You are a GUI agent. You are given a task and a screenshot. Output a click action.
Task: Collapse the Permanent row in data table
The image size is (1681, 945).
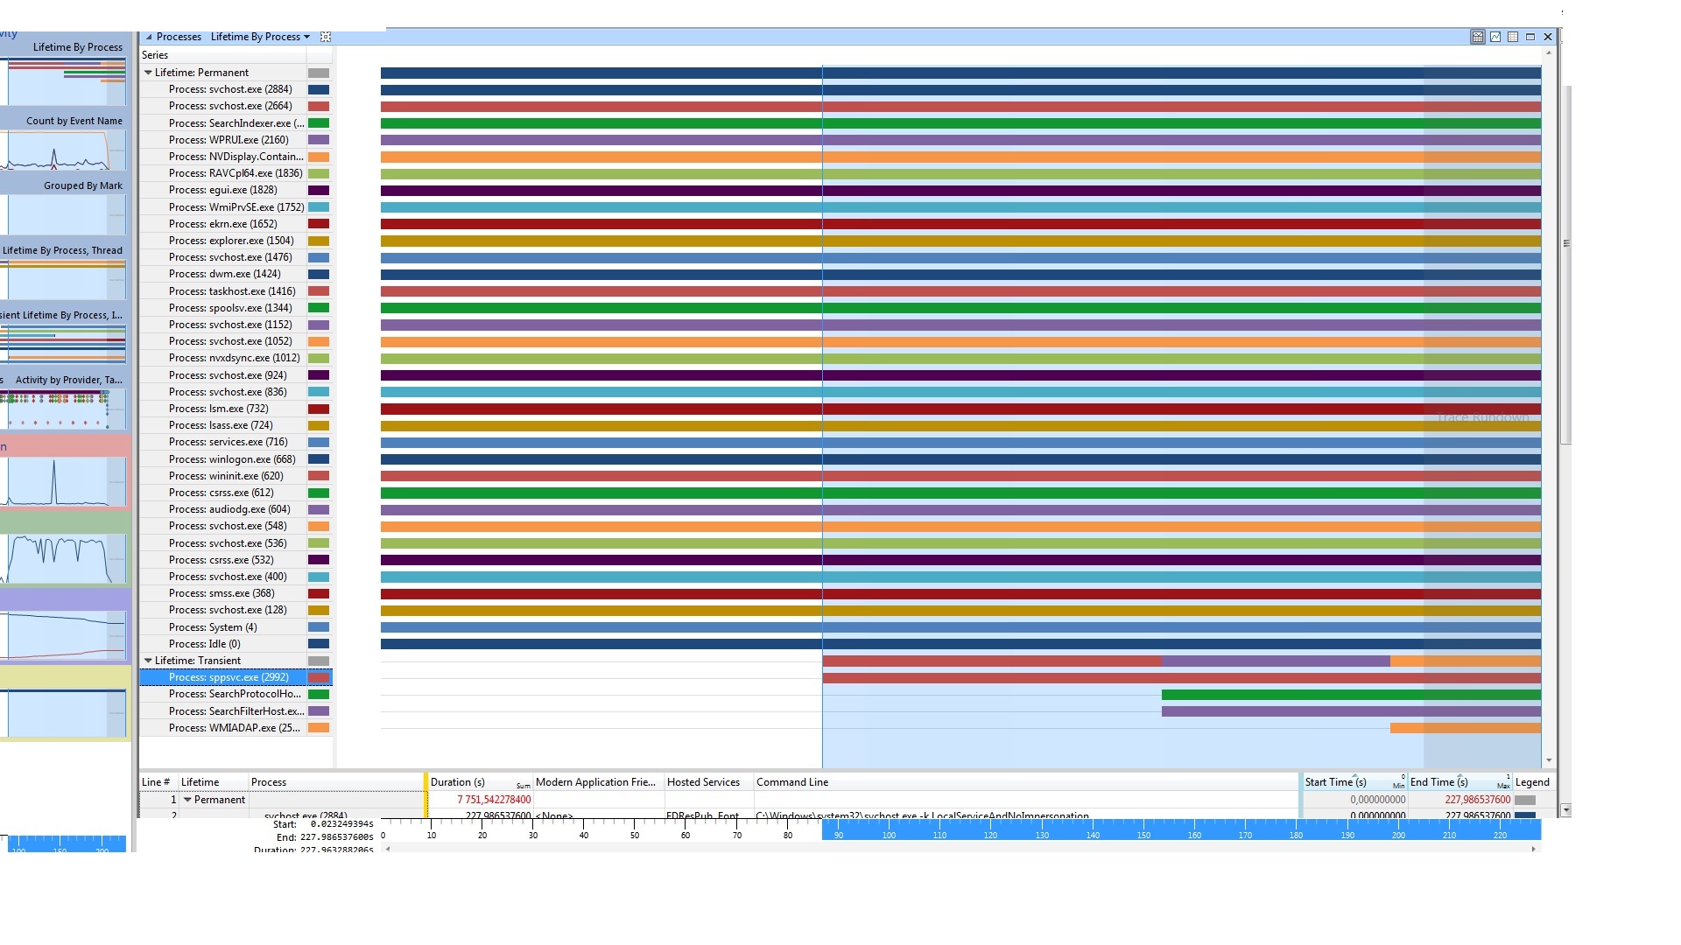pyautogui.click(x=187, y=800)
